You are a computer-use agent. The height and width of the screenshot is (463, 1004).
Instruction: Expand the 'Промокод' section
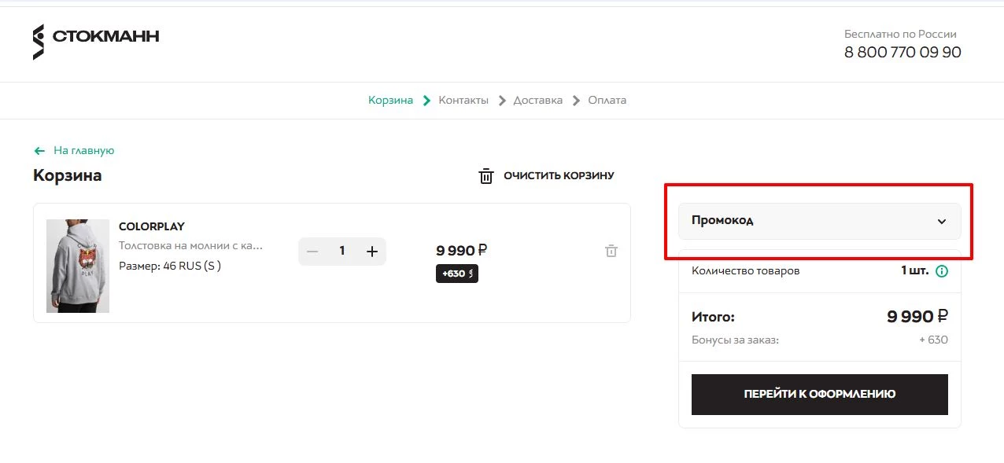tap(819, 222)
